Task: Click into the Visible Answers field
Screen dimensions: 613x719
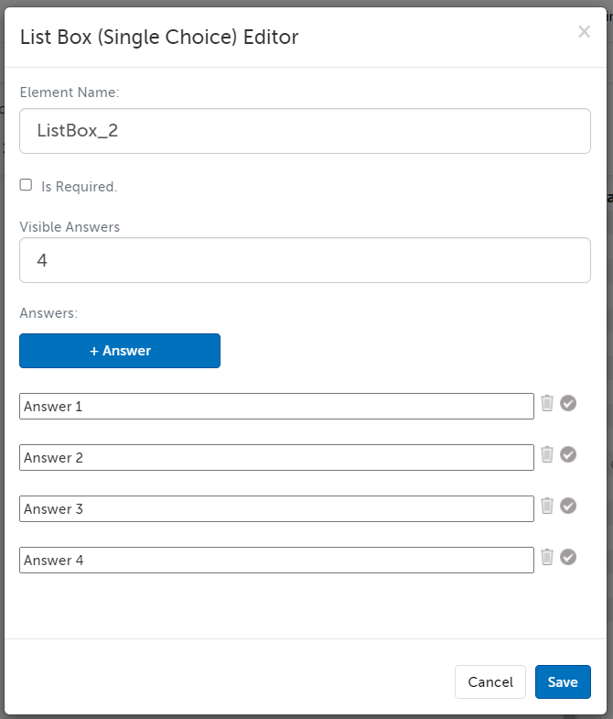Action: (305, 261)
